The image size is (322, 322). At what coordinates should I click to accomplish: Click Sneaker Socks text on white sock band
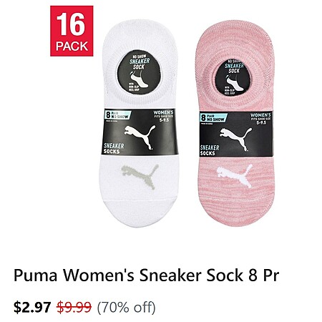(x=114, y=148)
